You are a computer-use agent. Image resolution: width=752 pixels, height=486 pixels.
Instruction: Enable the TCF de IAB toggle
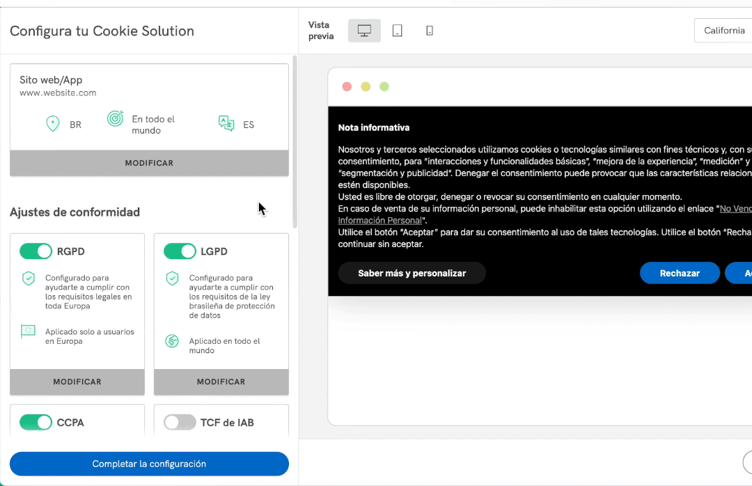pos(180,422)
